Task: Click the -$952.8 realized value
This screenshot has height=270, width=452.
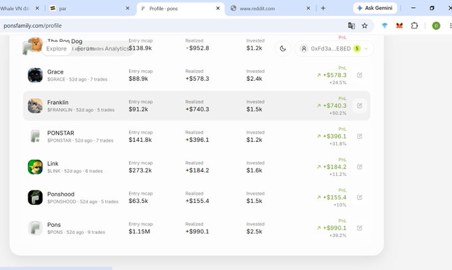Action: coord(197,48)
